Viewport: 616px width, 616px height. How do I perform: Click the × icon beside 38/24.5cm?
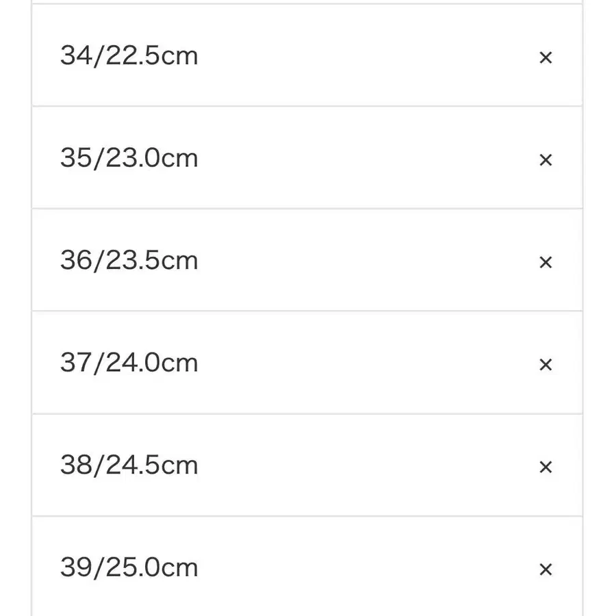[x=546, y=467]
